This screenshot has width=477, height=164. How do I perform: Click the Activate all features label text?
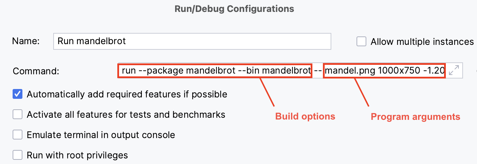pos(126,115)
